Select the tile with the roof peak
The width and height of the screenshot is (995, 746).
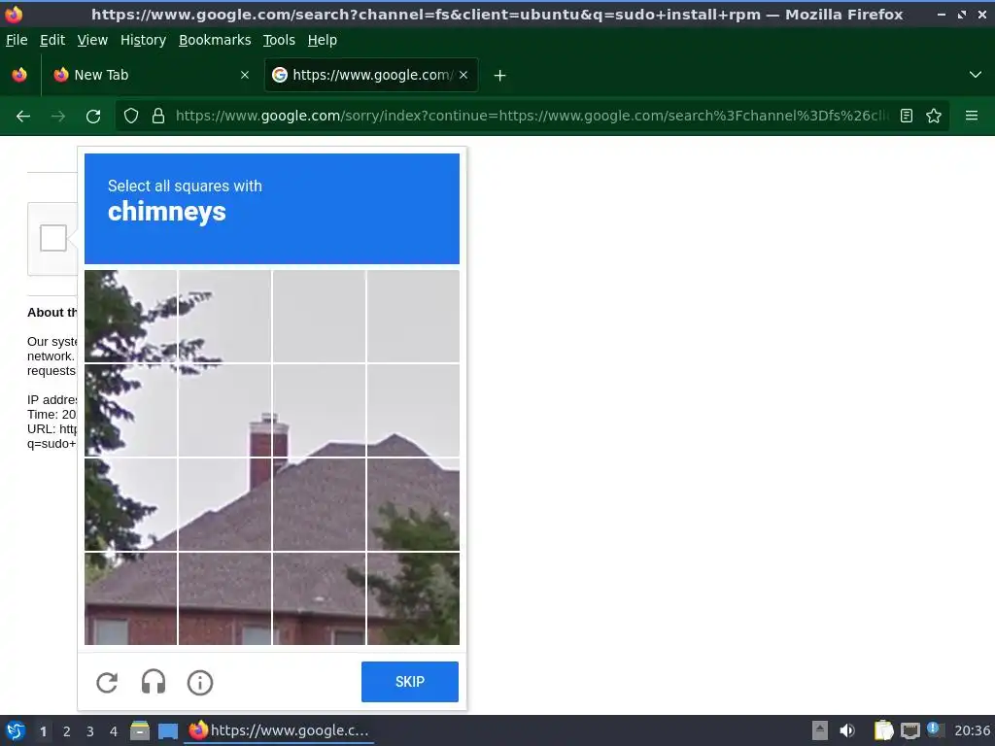[x=413, y=410]
